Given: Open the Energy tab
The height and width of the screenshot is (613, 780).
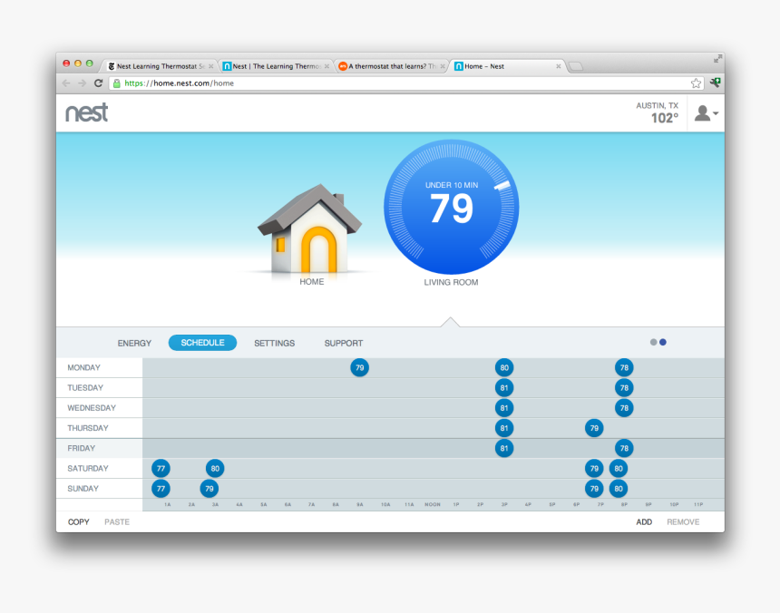Looking at the screenshot, I should [x=134, y=343].
